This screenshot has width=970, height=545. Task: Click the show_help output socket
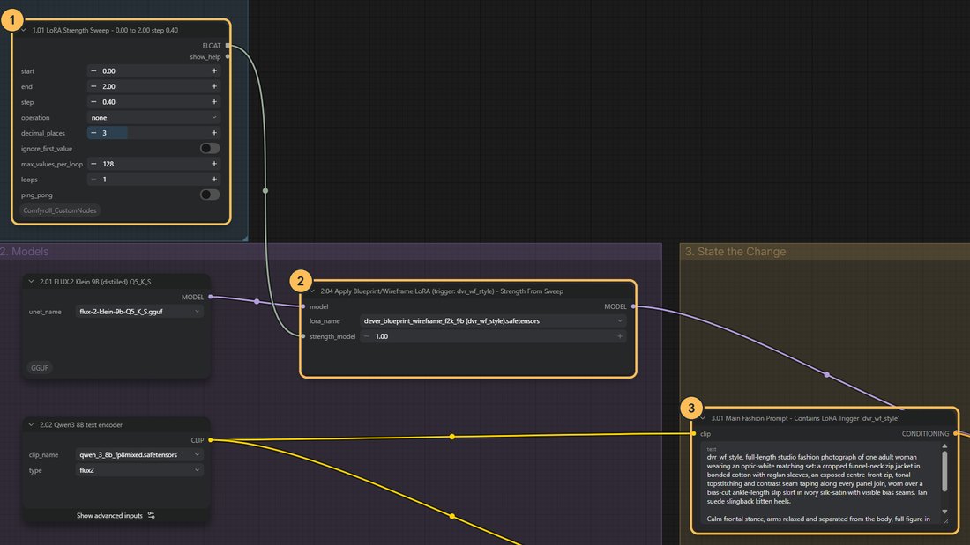tap(228, 57)
